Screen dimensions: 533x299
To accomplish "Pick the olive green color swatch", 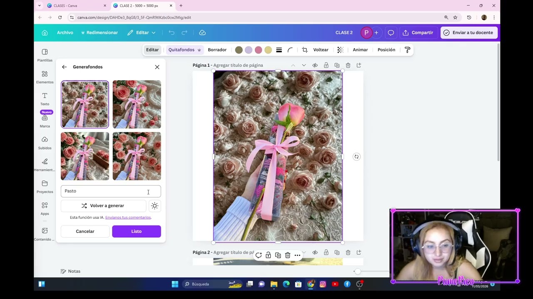I will click(239, 50).
